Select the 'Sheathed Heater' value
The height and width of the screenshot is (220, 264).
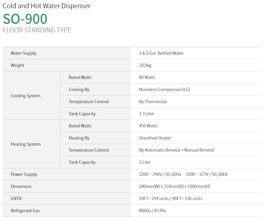tap(155, 138)
